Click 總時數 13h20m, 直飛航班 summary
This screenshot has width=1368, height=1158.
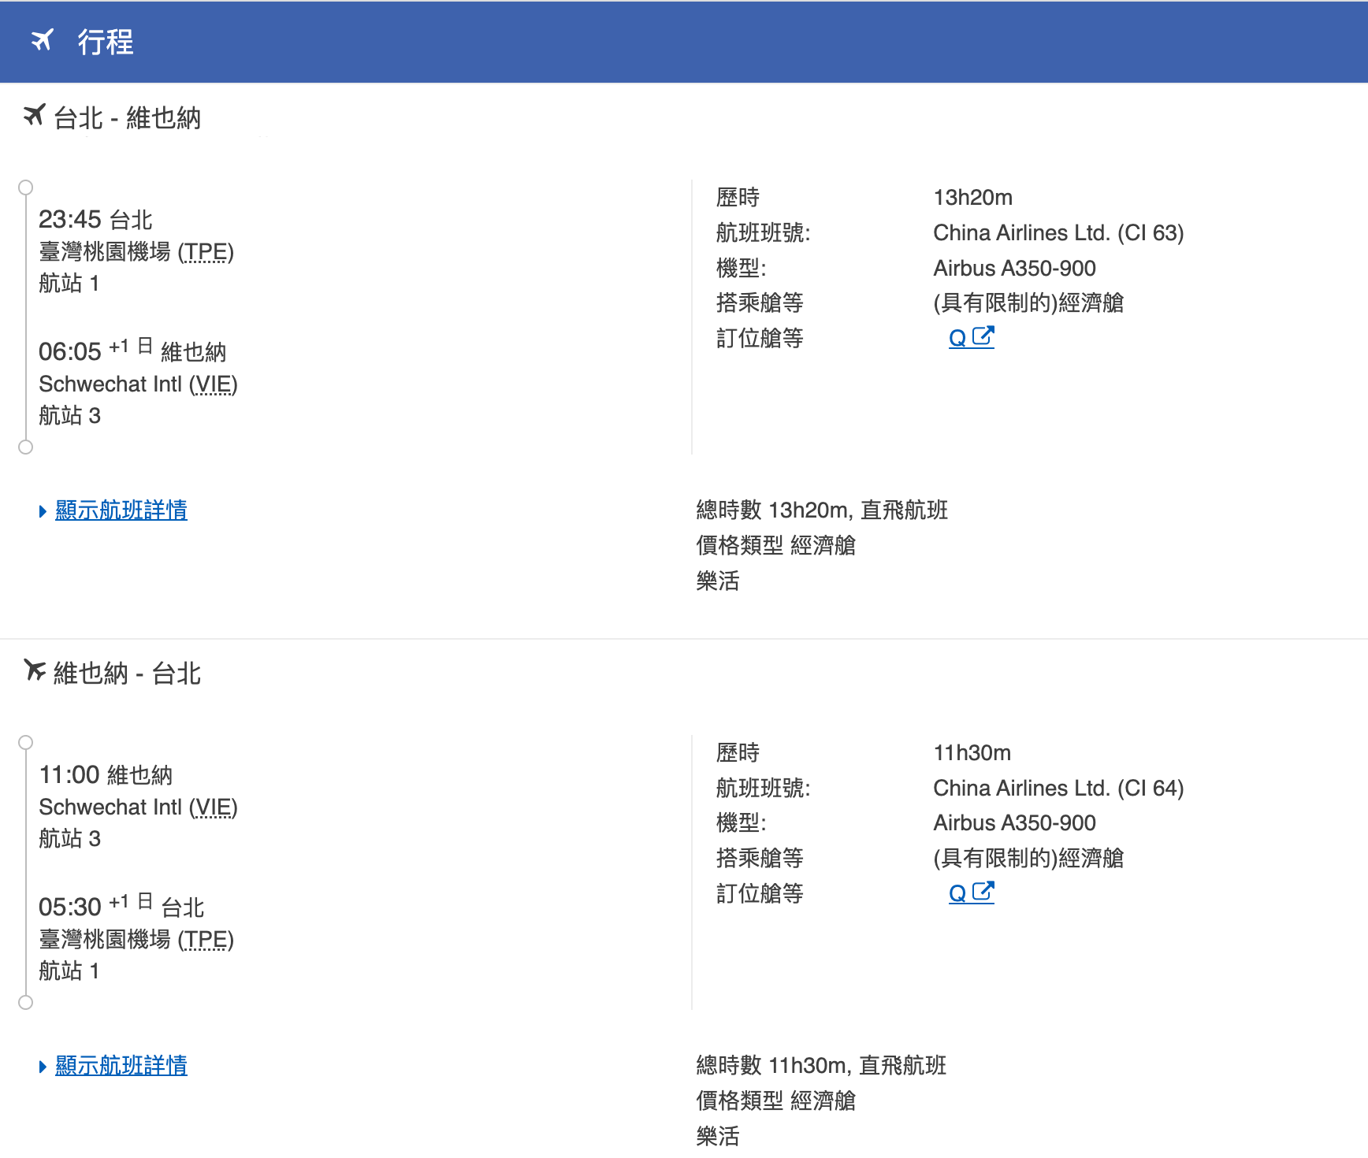822,510
